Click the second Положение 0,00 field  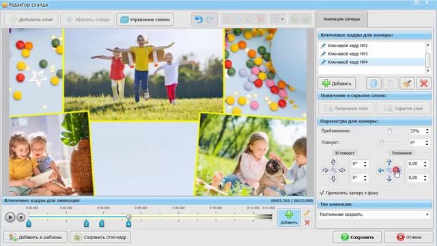pyautogui.click(x=414, y=178)
